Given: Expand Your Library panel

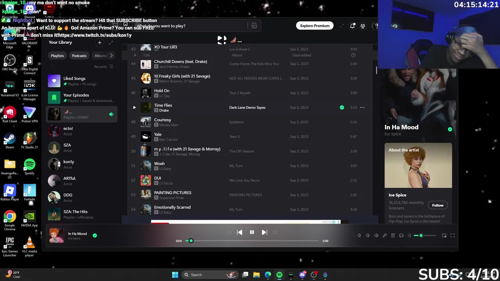Looking at the screenshot, I should 111,43.
